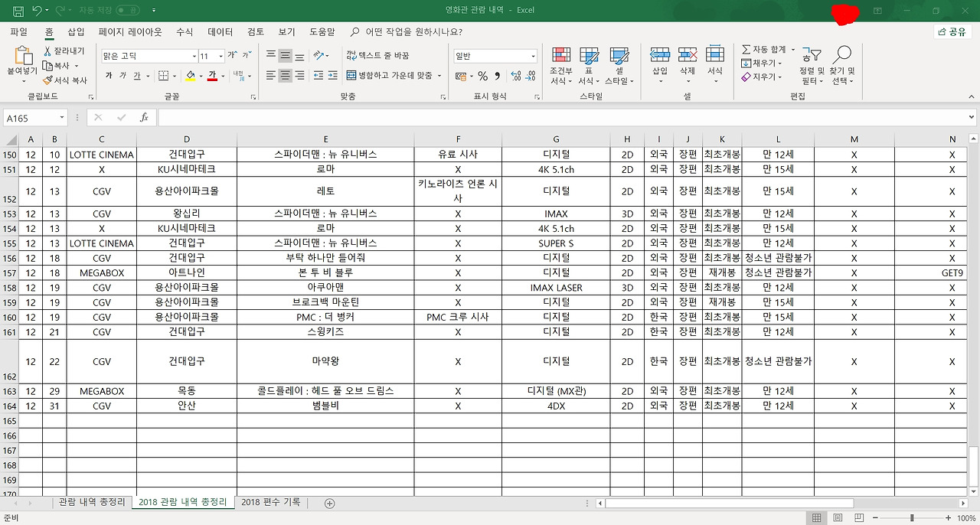Decrease decimal places
Screen dimensions: 980x525
(x=531, y=76)
